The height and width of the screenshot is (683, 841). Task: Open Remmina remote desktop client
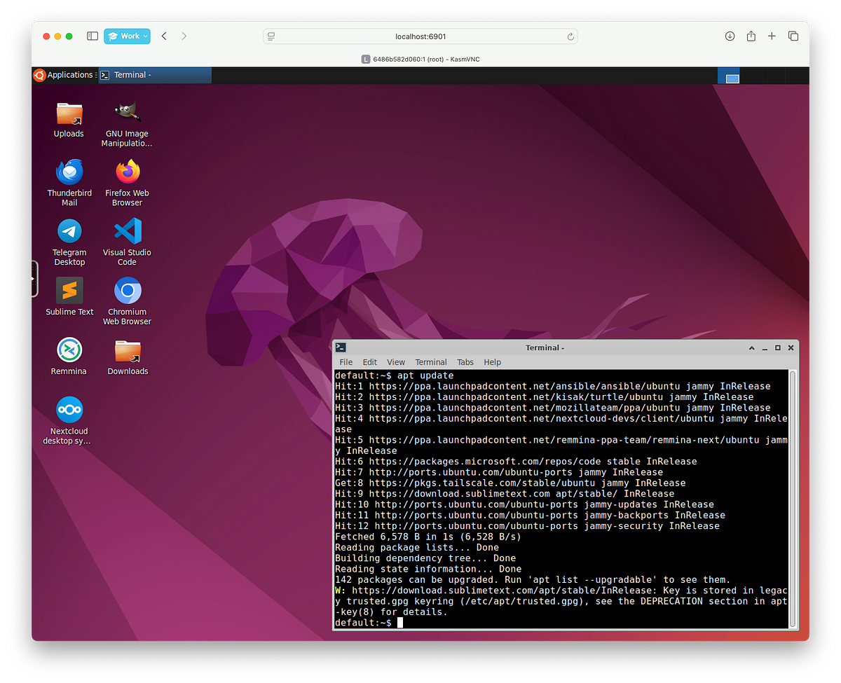(x=69, y=350)
